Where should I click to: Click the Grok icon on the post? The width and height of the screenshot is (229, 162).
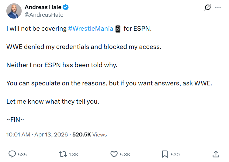[208, 8]
